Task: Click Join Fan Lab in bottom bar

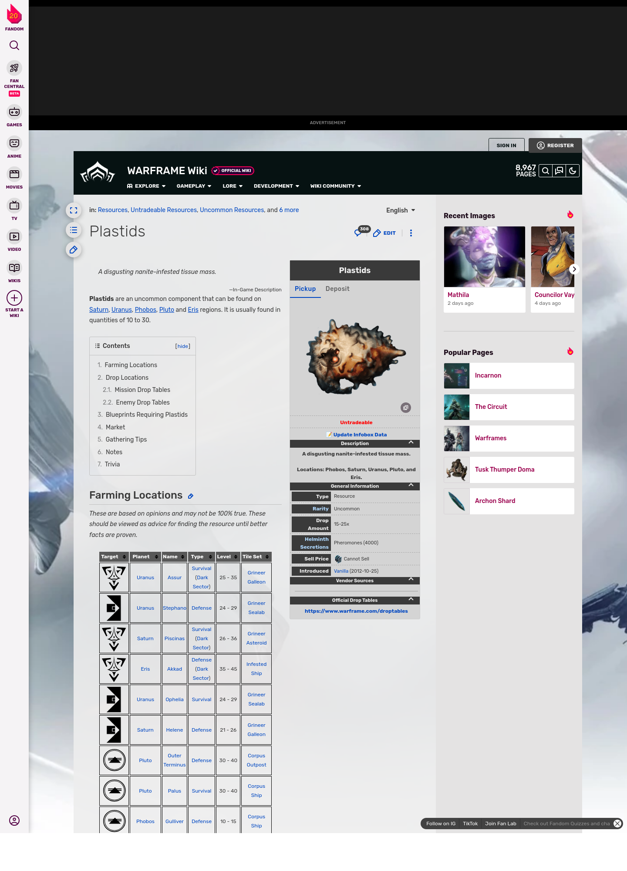Action: [501, 824]
